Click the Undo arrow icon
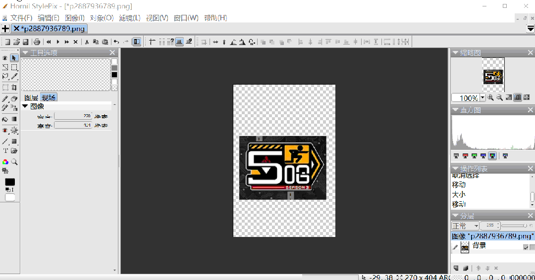The image size is (535, 280). coord(116,42)
